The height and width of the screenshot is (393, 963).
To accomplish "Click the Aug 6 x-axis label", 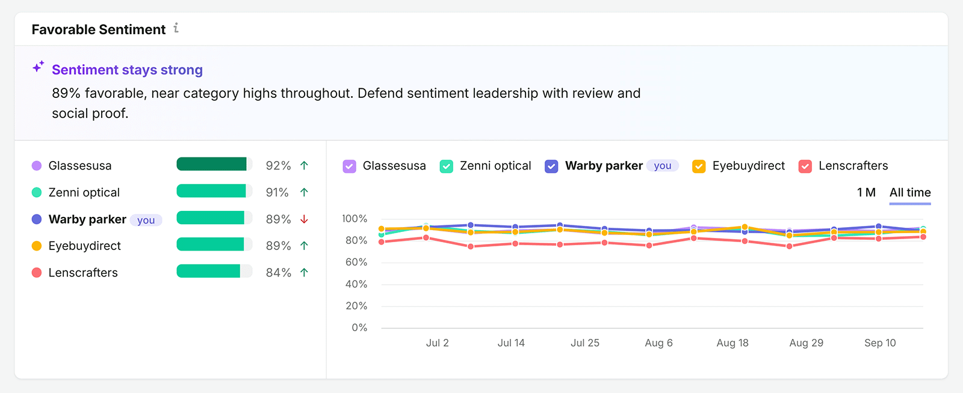I will tap(658, 343).
